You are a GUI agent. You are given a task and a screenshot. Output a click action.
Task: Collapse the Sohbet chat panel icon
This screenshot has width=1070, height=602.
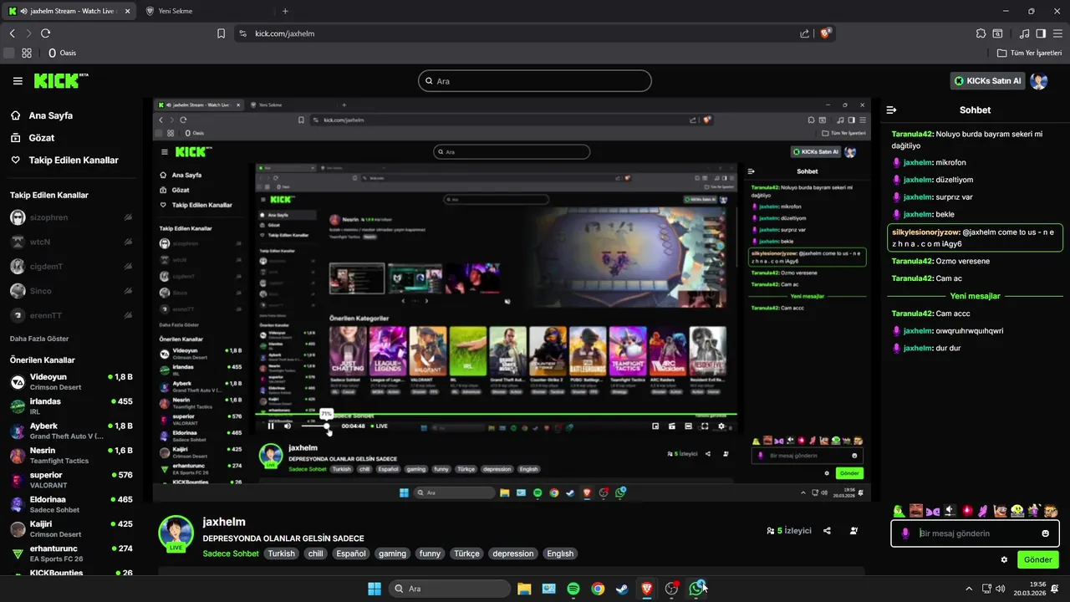pyautogui.click(x=892, y=110)
